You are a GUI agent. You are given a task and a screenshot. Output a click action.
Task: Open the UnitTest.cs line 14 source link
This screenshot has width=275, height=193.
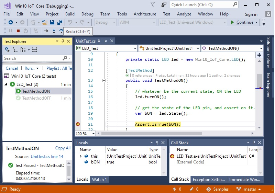[x=47, y=157]
